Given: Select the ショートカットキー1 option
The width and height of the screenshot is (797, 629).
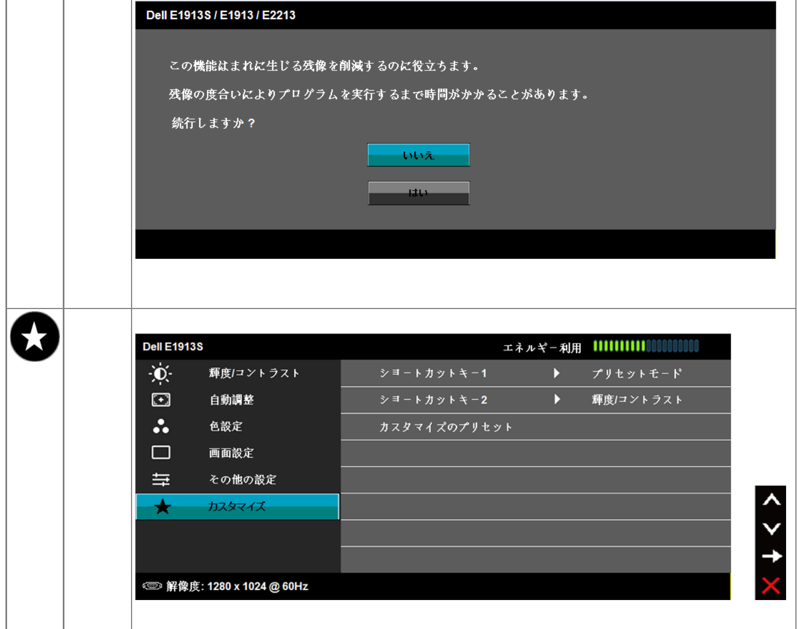Looking at the screenshot, I should click(433, 373).
